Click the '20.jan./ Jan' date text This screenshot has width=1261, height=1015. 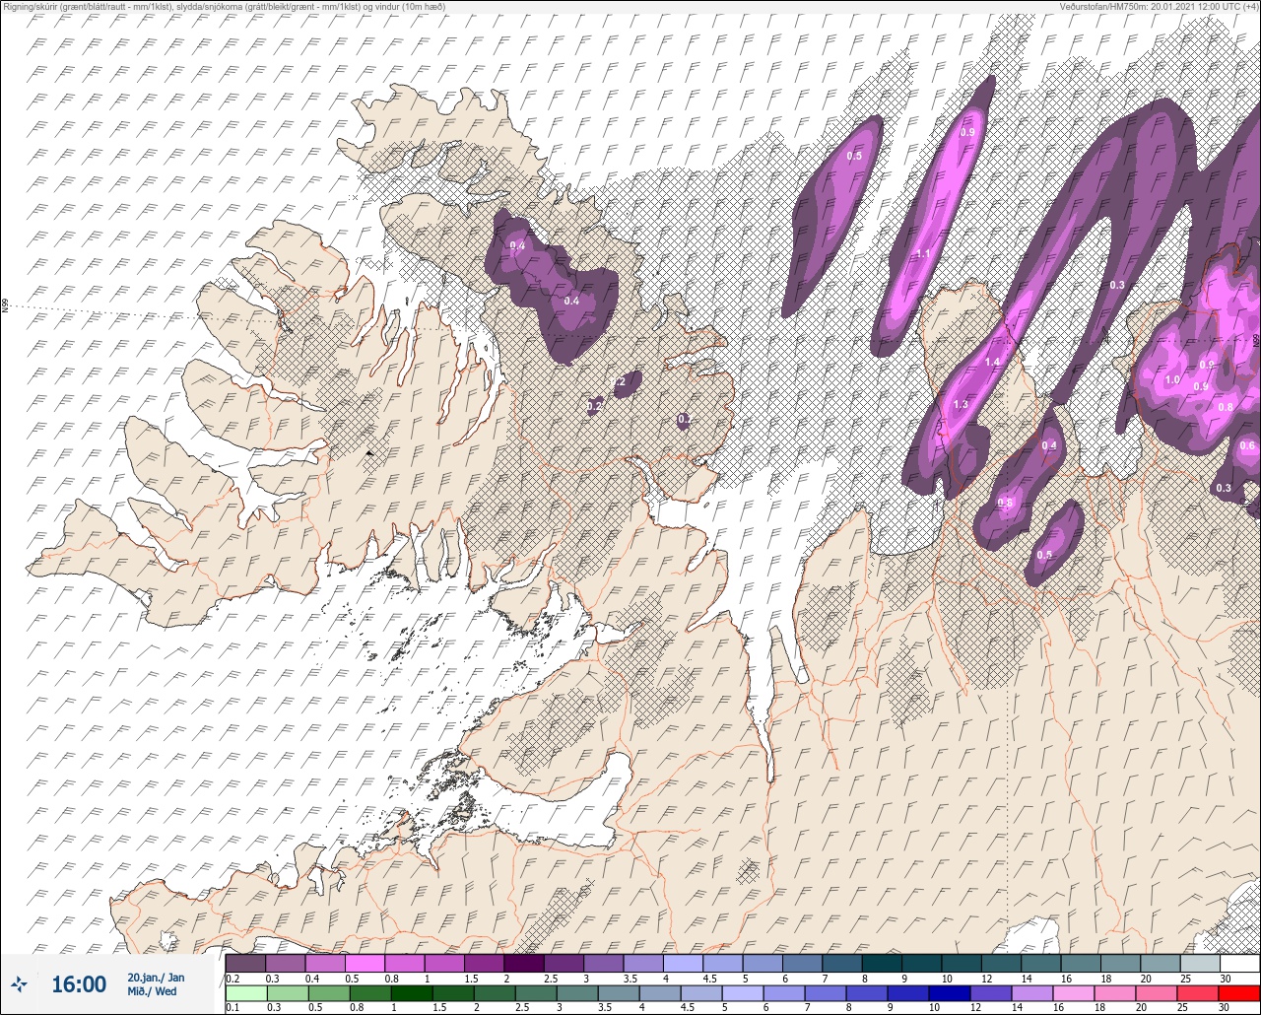click(x=156, y=978)
